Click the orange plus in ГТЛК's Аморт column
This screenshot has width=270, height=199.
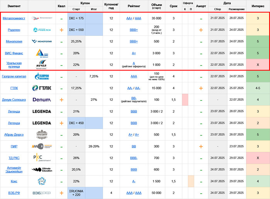click(x=201, y=88)
